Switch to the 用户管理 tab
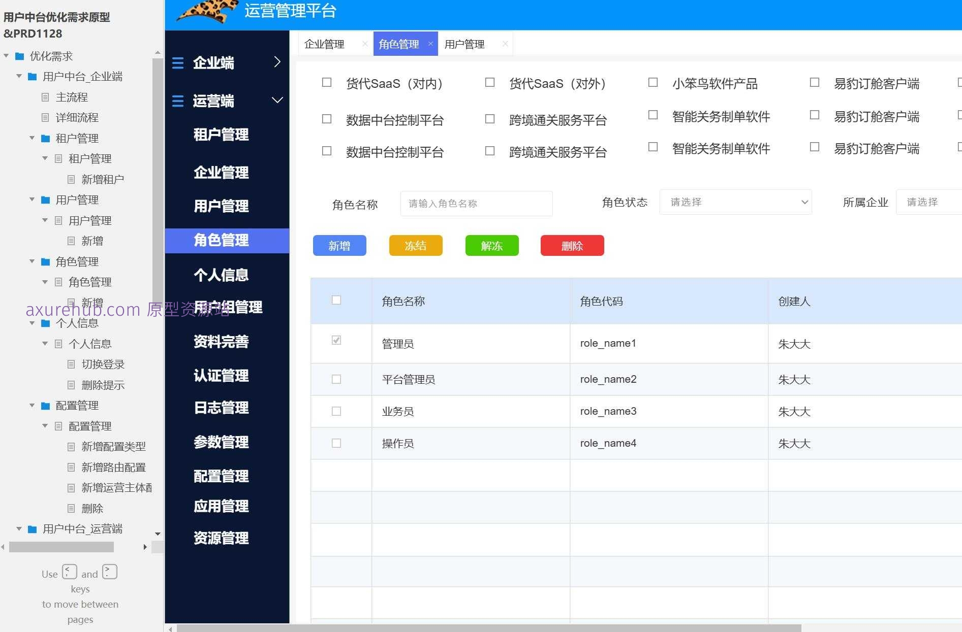 465,44
